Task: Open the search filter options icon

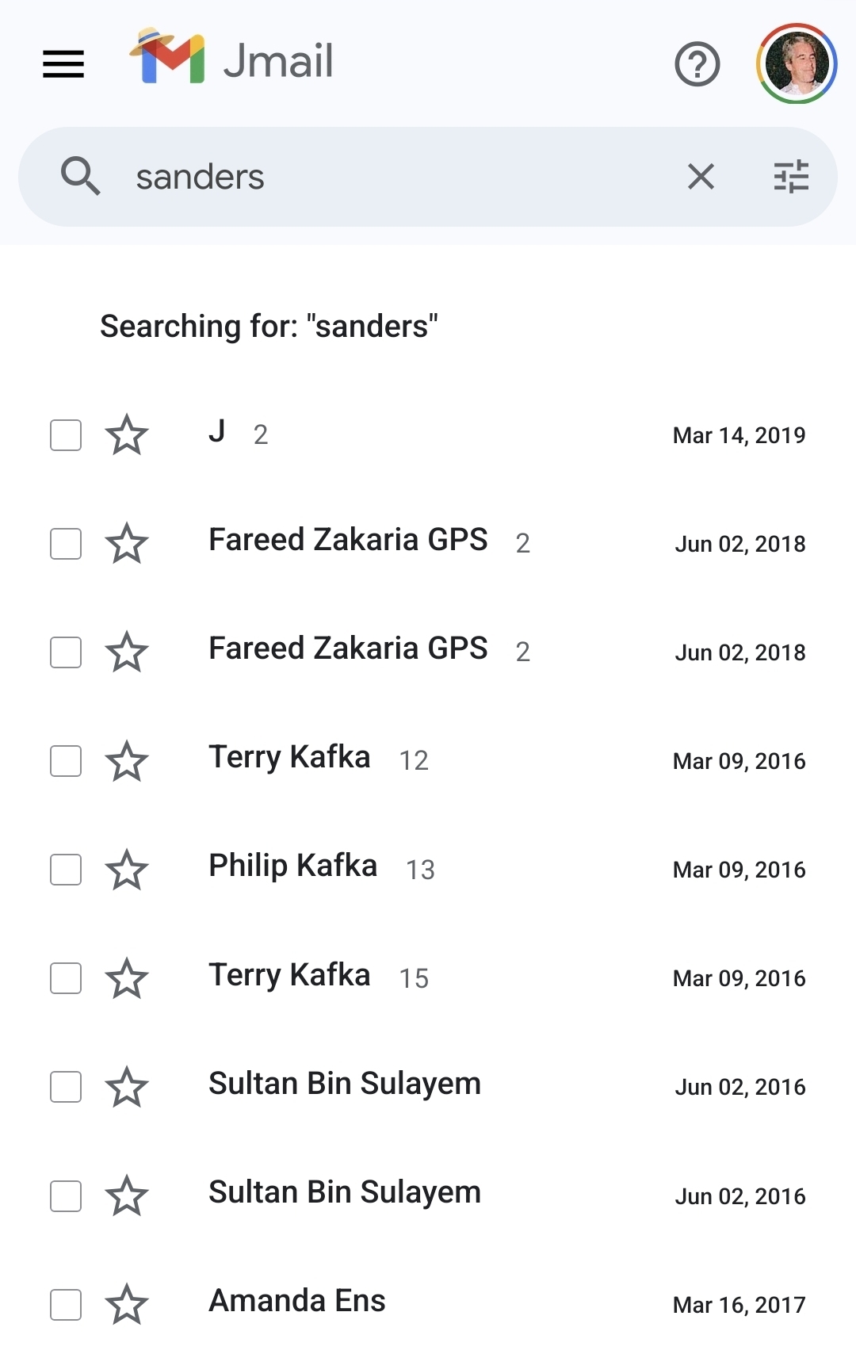Action: click(790, 176)
